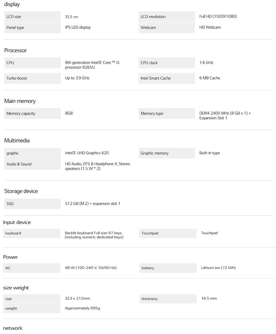Click the blue Touchpad value text
Screen dimensions: 276x334
(209, 233)
